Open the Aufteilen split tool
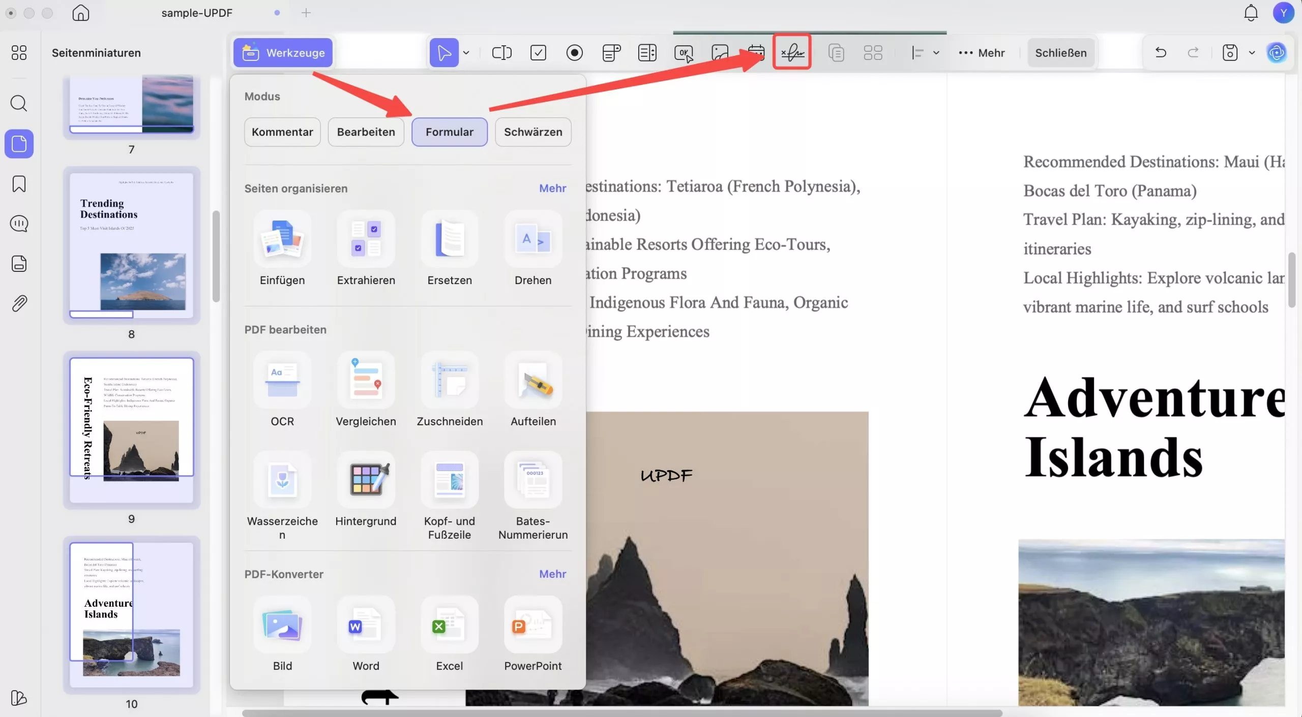Screen dimensions: 1302x717 pos(533,390)
